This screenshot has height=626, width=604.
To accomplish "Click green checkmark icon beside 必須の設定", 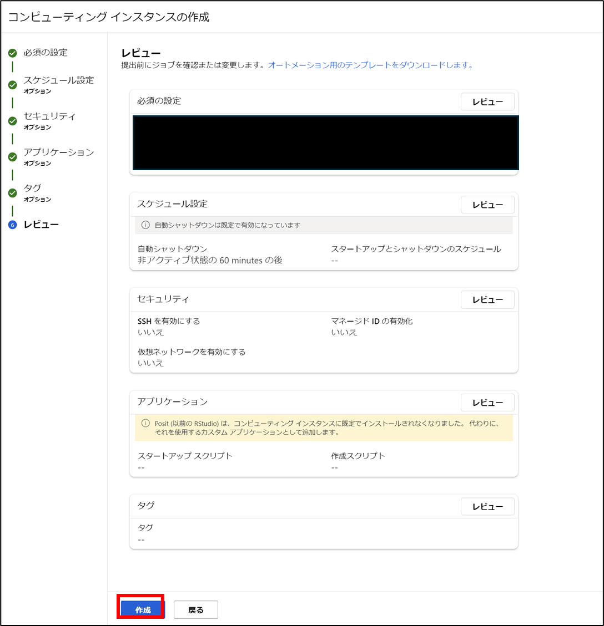I will click(x=12, y=53).
